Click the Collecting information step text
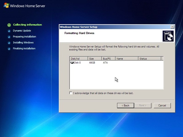183x137 pixels. click(x=27, y=25)
